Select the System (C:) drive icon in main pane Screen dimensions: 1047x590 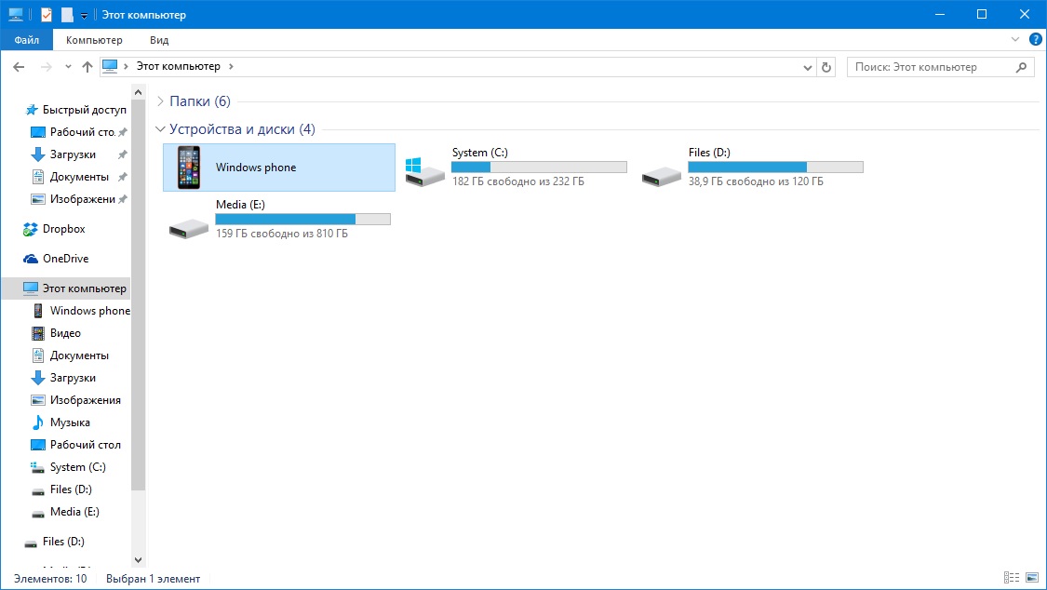click(424, 172)
